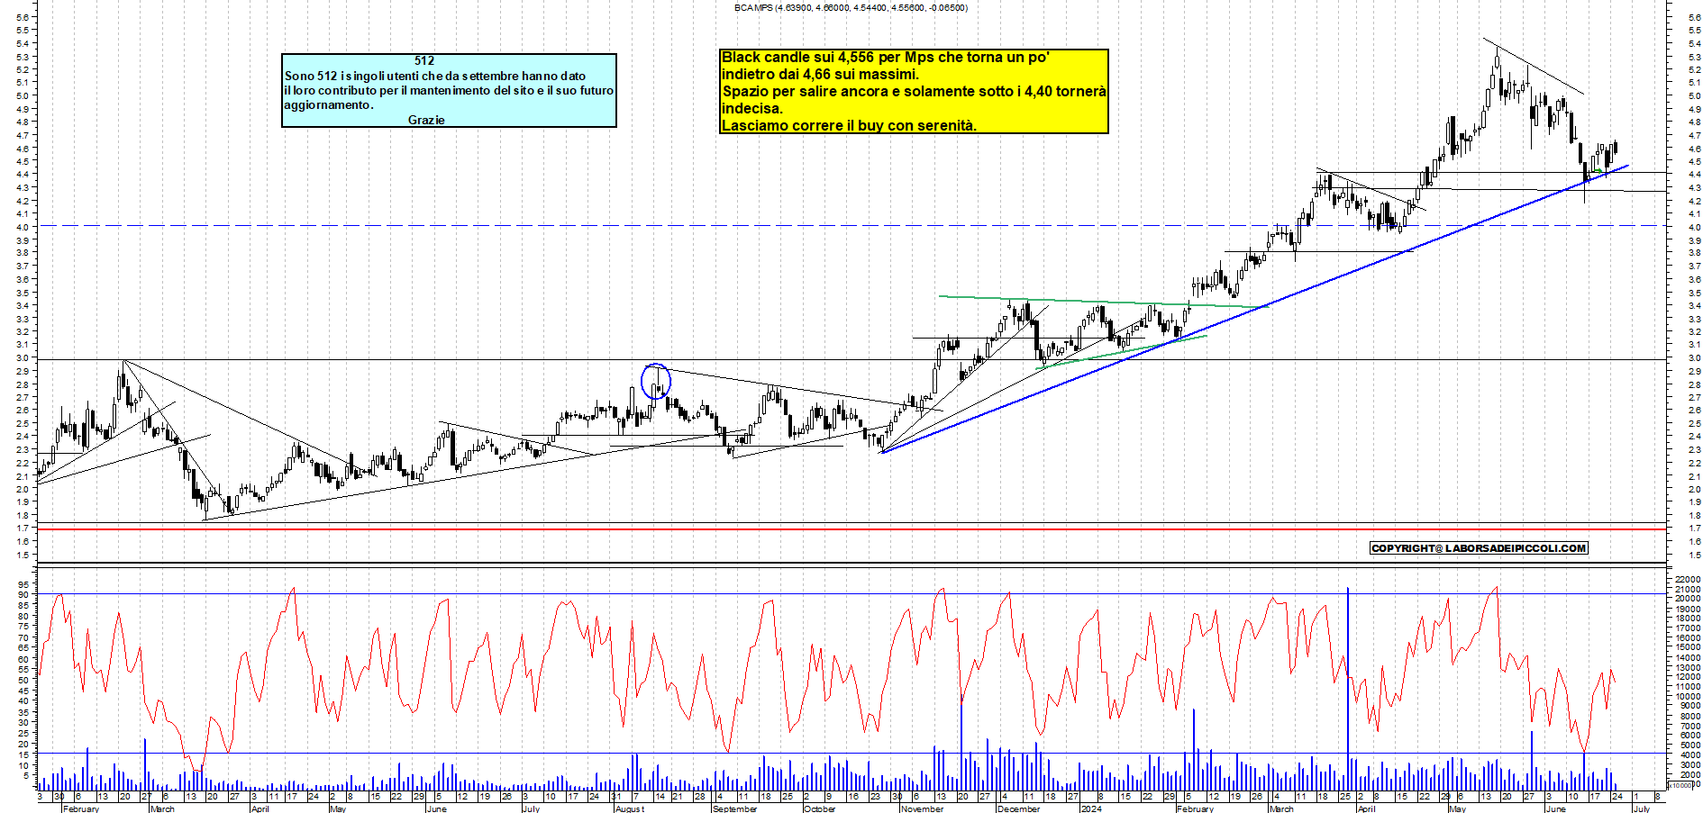This screenshot has height=813, width=1703.
Task: Click 'Spazio per salire ancora' annotation line
Action: [914, 92]
